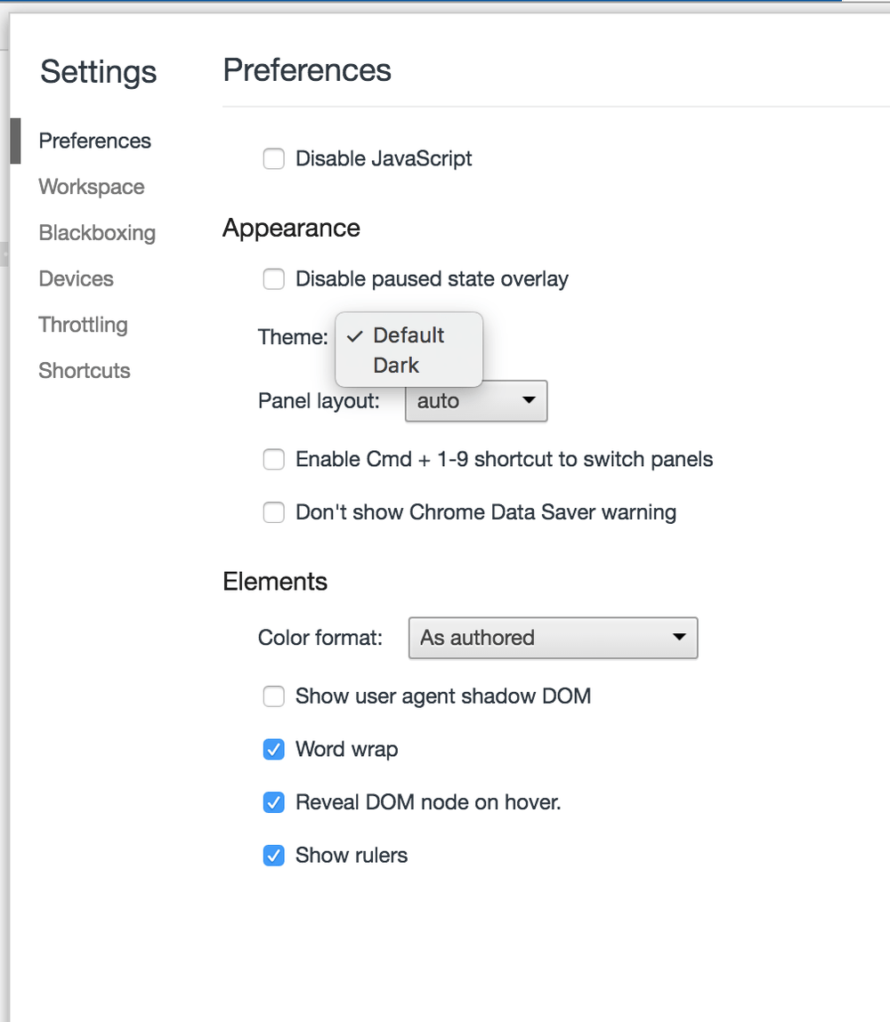Open the Panel layout dropdown

click(476, 401)
